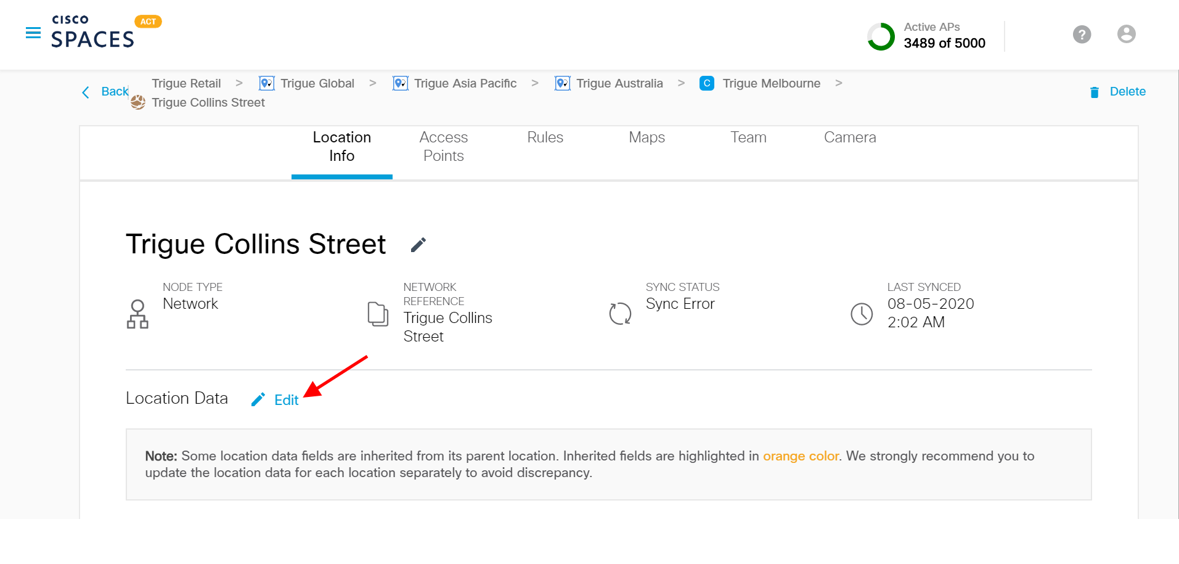This screenshot has height=564, width=1179.
Task: Delete this location using Delete link
Action: (x=1127, y=91)
